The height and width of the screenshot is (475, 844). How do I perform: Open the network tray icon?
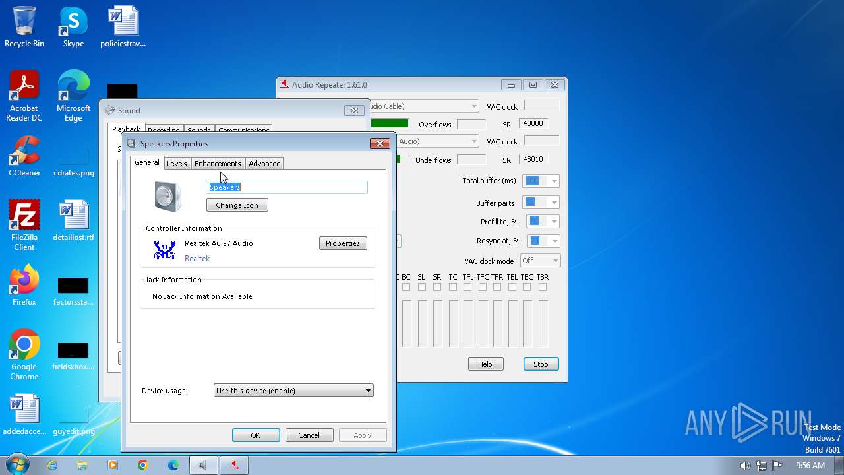762,465
